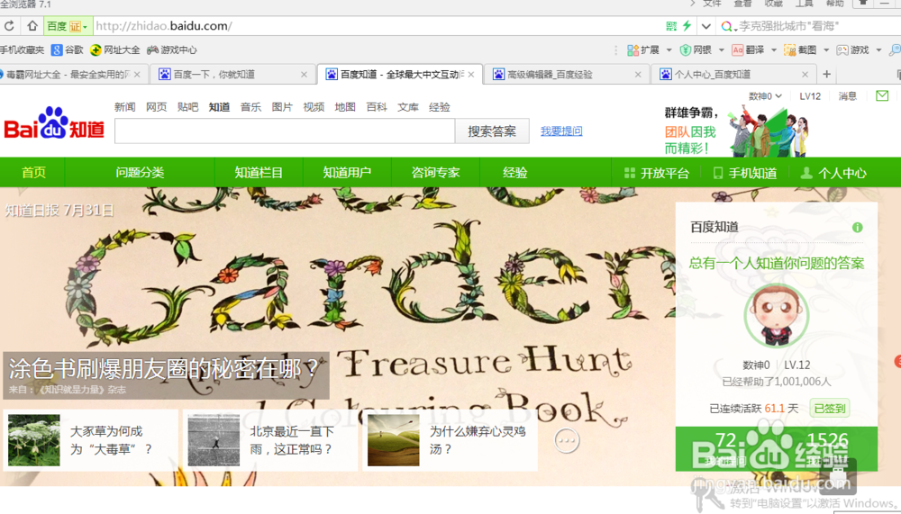Image resolution: width=901 pixels, height=514 pixels.
Task: Open article 大豕草为何成为“大毒草”？
Action: click(90, 440)
